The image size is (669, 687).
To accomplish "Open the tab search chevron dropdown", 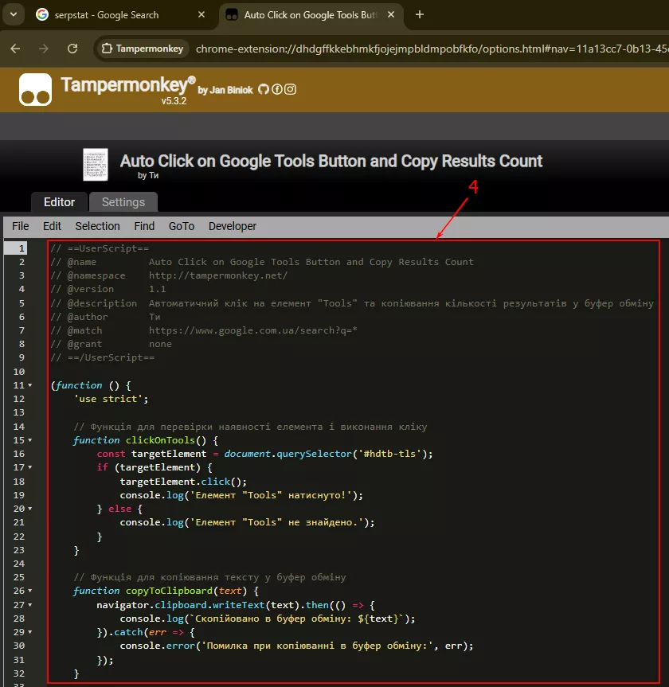I will [14, 14].
